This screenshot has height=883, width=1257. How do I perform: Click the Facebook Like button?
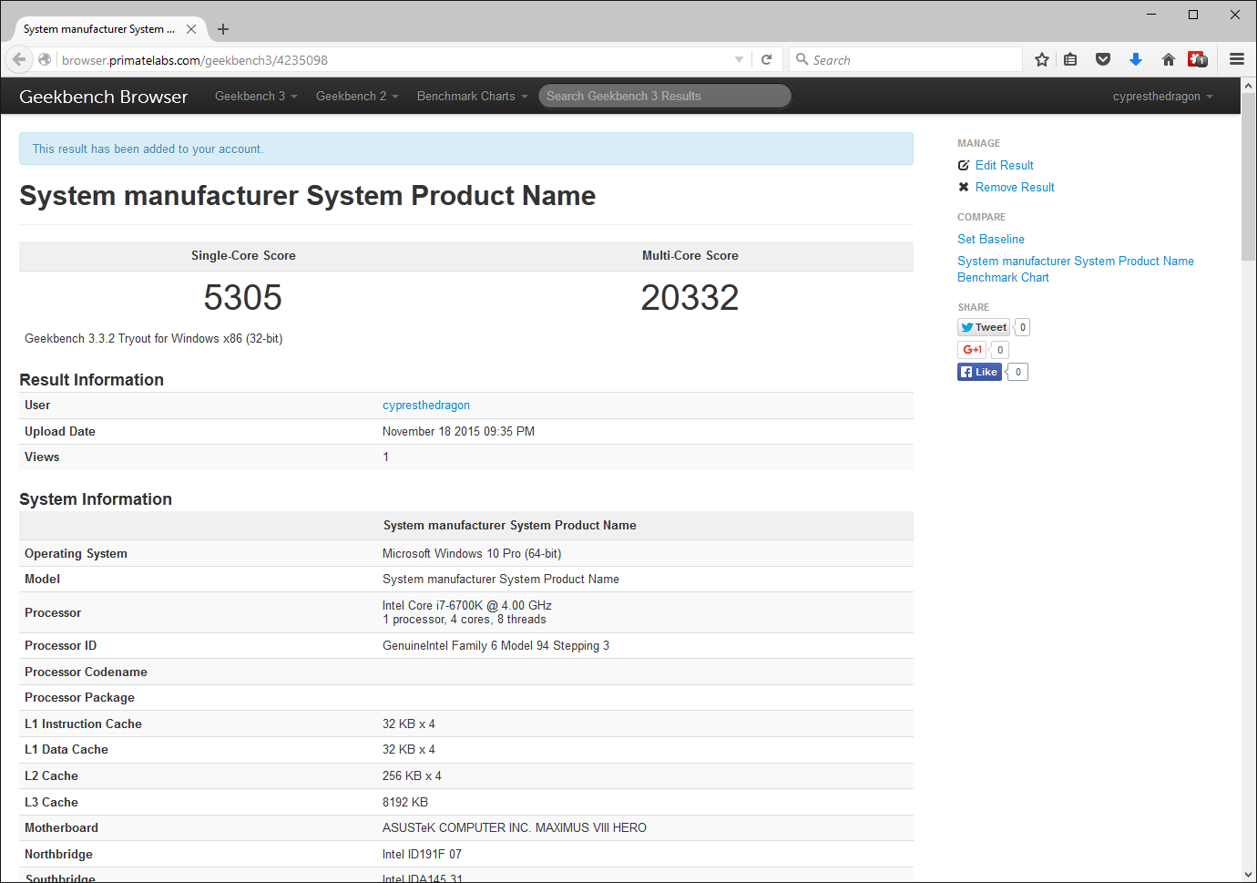tap(979, 372)
